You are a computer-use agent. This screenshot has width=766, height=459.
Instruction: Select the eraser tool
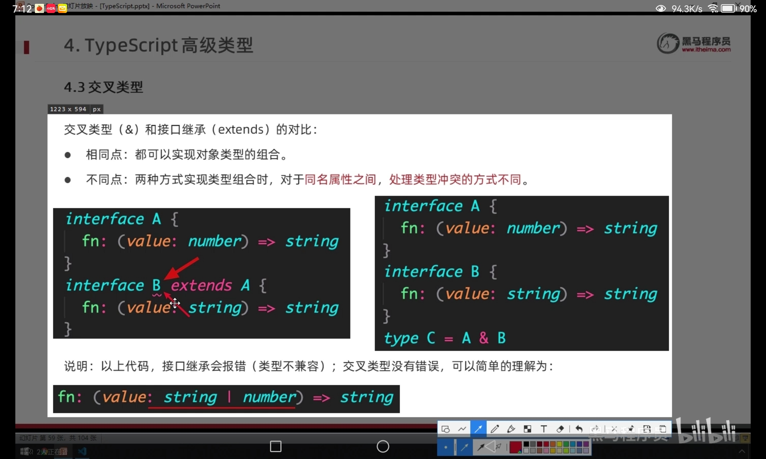coord(560,429)
